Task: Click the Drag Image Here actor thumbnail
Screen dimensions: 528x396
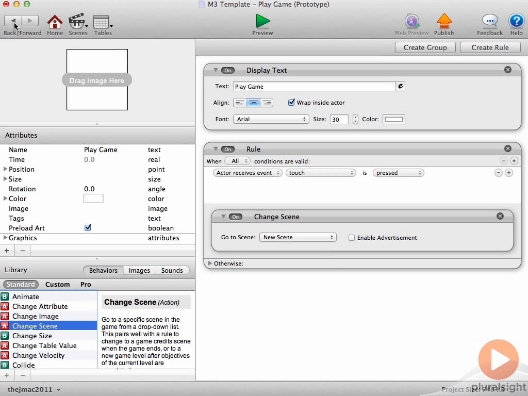Action: point(97,80)
